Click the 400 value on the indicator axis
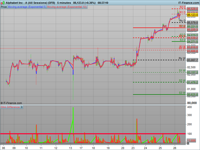The width and height of the screenshot is (200, 150). coord(189,107)
